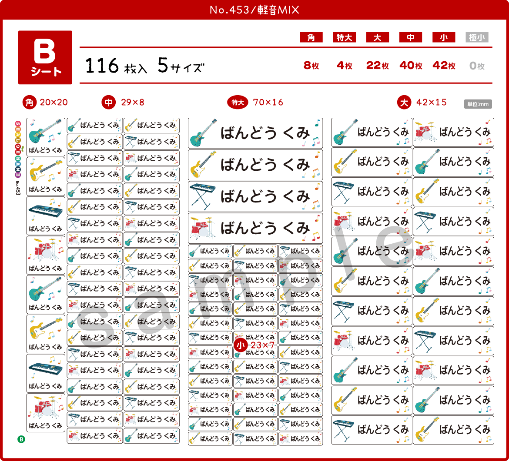
Task: Select the 中 size tag in the header
Action: coord(411,37)
